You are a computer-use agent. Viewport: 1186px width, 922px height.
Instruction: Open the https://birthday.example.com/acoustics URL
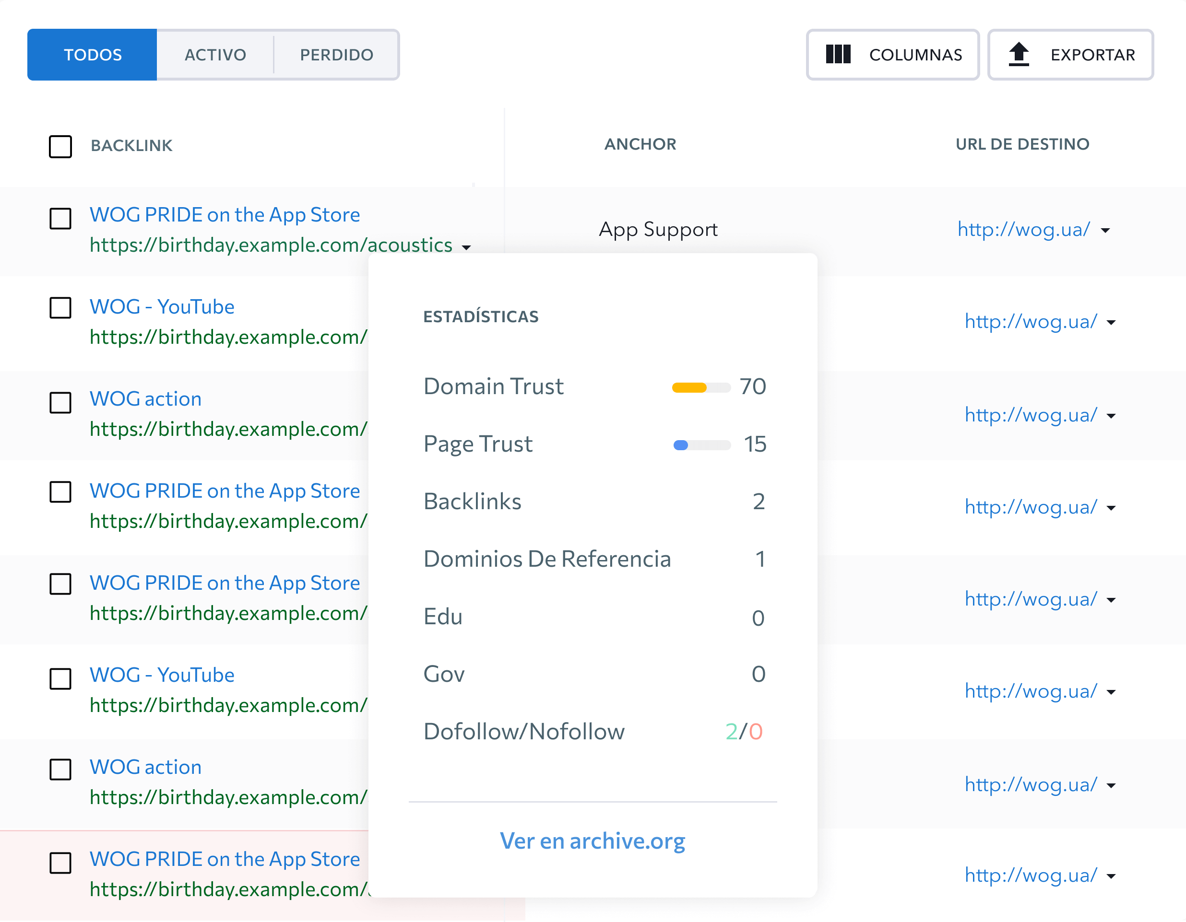pos(271,245)
